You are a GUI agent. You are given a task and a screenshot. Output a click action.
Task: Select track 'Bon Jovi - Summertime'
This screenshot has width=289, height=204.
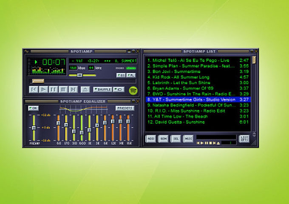(x=198, y=71)
